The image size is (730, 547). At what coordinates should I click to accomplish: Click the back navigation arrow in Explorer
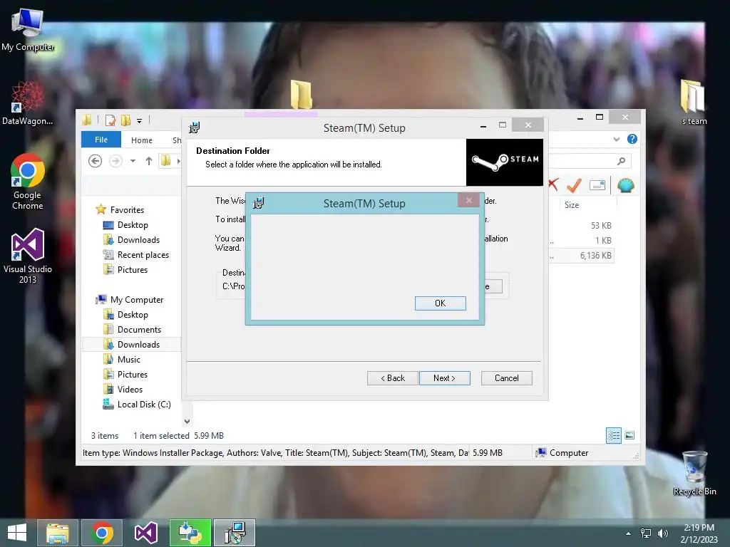(96, 161)
